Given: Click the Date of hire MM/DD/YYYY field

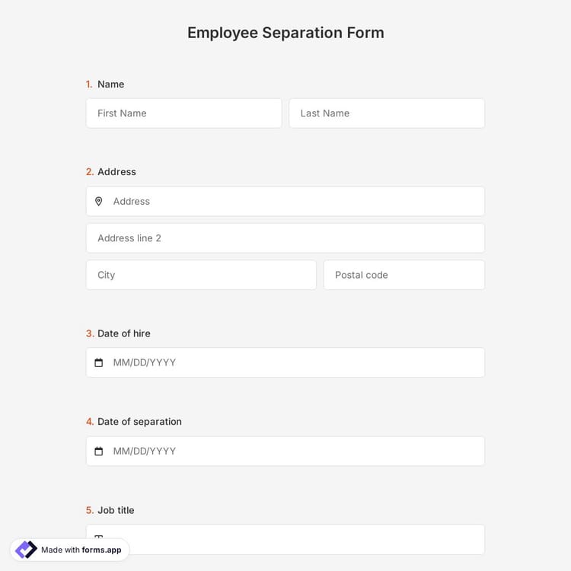Looking at the screenshot, I should click(293, 363).
